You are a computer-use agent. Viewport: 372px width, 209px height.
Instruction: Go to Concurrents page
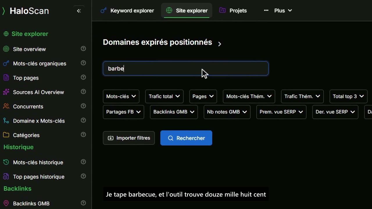(28, 106)
